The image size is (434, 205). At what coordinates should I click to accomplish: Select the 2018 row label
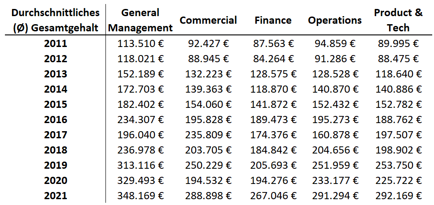click(x=55, y=150)
